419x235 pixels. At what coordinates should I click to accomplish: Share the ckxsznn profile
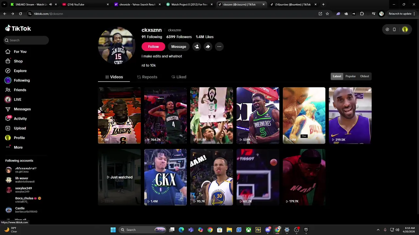click(208, 47)
